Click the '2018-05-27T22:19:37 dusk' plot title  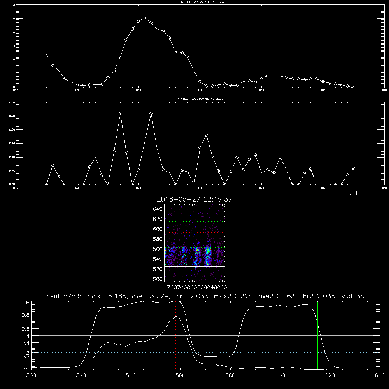pyautogui.click(x=200, y=99)
